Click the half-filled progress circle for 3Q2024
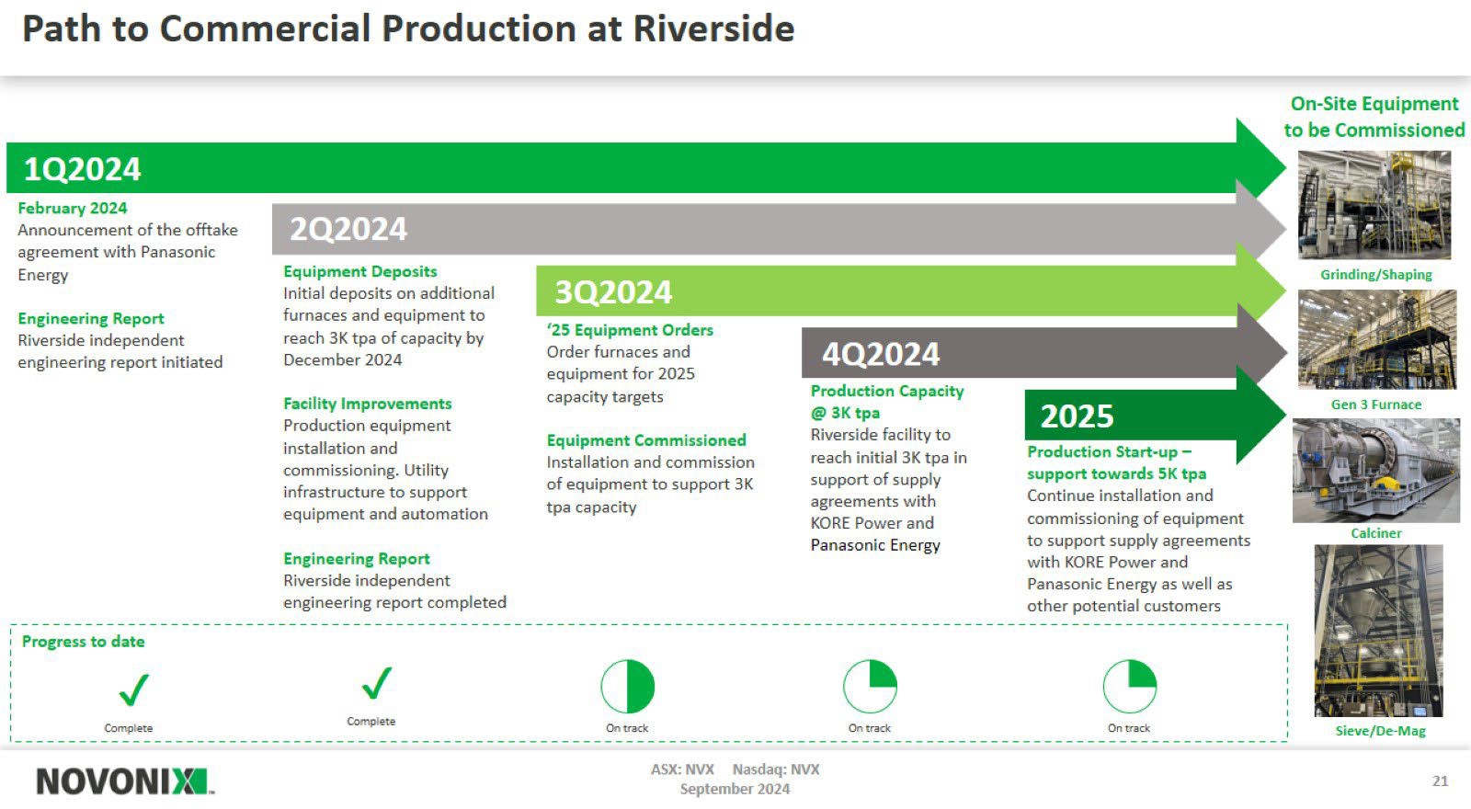This screenshot has height=809, width=1471. click(627, 687)
